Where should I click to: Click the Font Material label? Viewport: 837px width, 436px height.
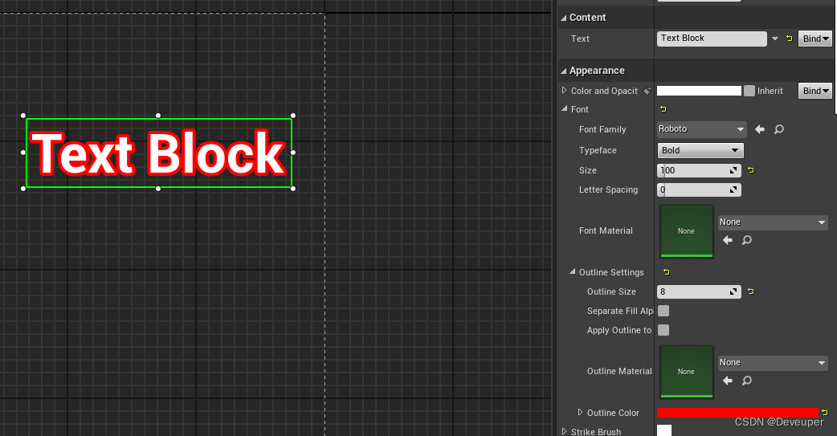coord(606,230)
